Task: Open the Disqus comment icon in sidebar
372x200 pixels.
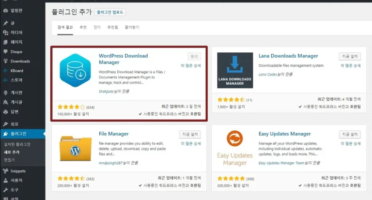Action: coord(6,51)
